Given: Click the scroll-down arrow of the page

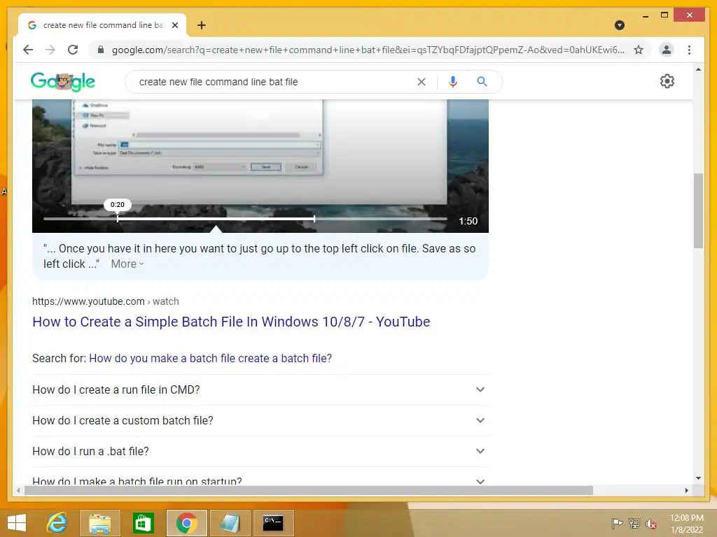Looking at the screenshot, I should coord(698,478).
